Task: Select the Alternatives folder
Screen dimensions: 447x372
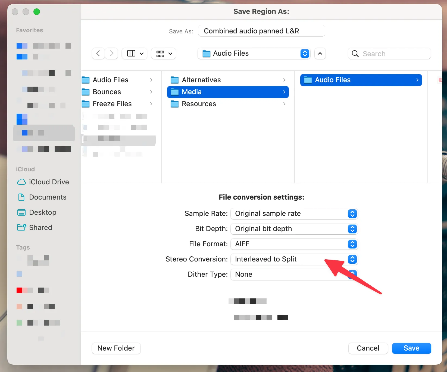Action: point(201,80)
